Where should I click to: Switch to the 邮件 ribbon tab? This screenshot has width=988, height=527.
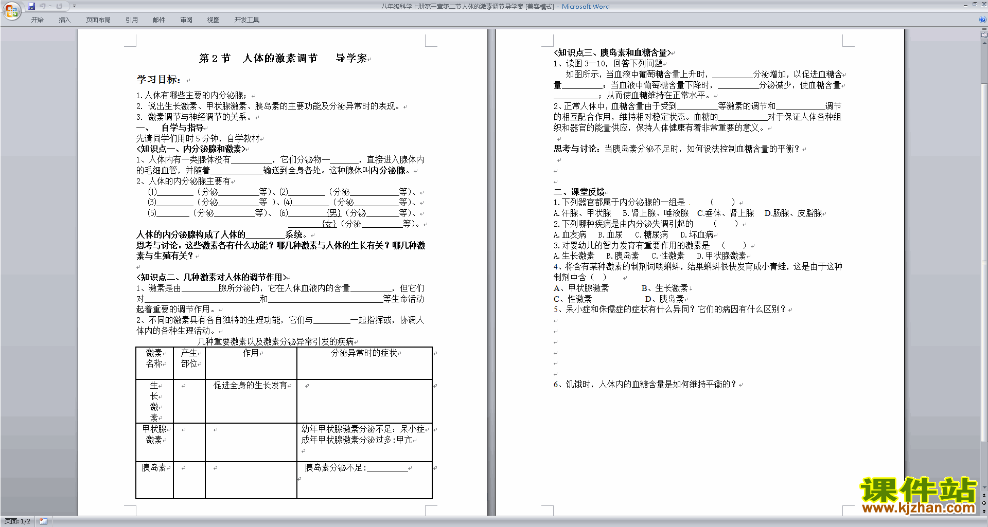pyautogui.click(x=159, y=20)
